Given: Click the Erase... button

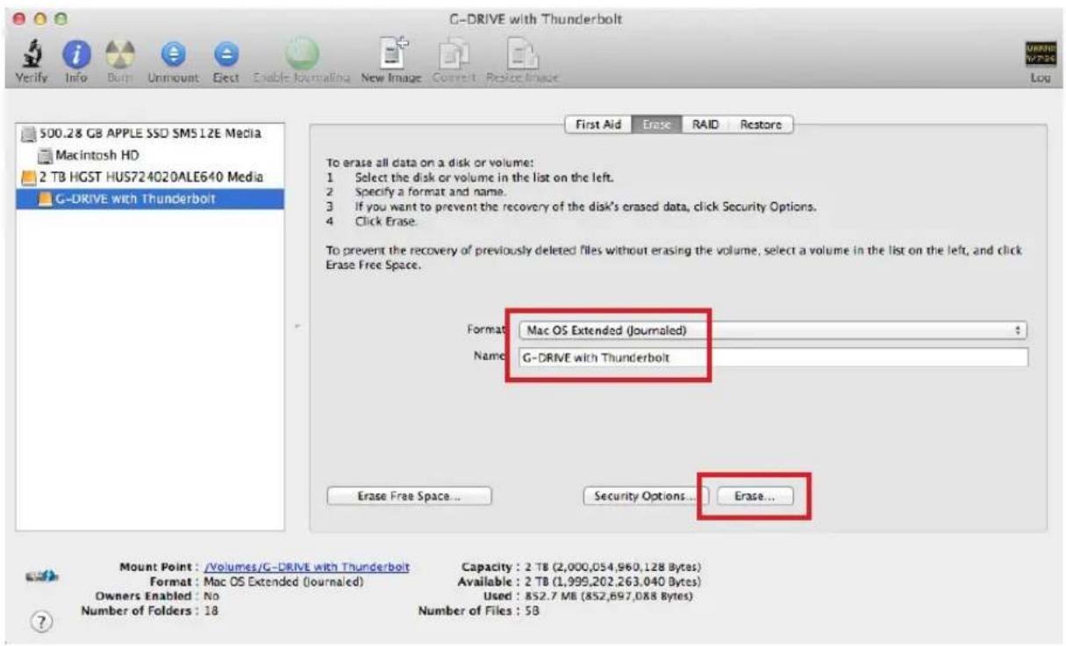Looking at the screenshot, I should 755,496.
